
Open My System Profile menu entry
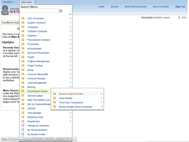coord(36,134)
